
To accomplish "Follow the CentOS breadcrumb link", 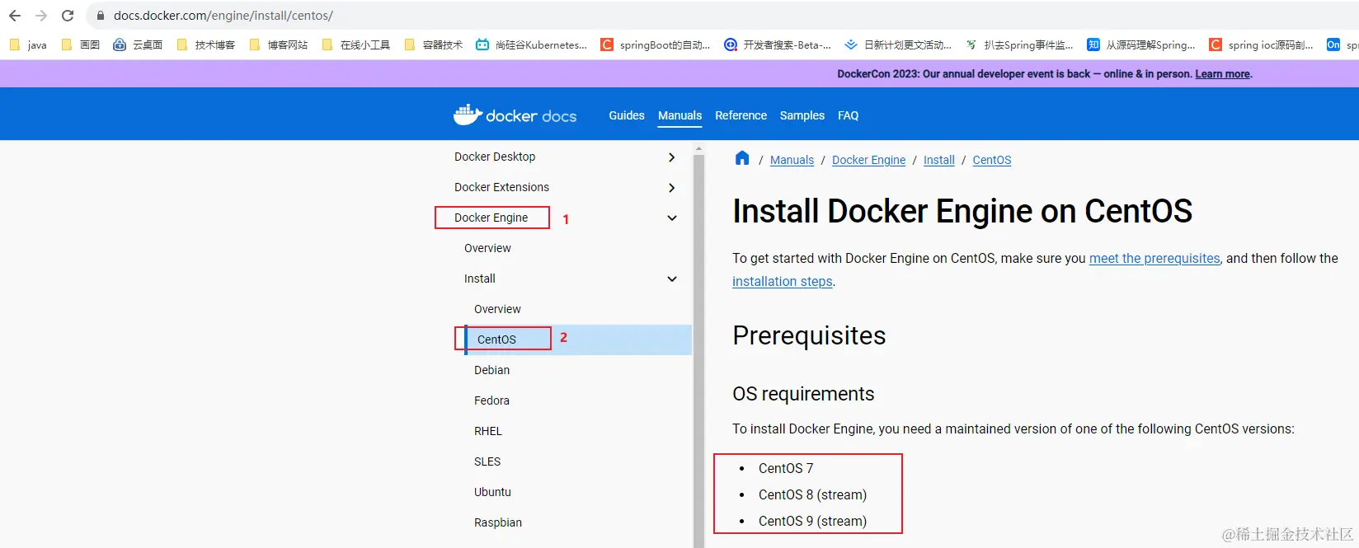I will click(x=991, y=160).
